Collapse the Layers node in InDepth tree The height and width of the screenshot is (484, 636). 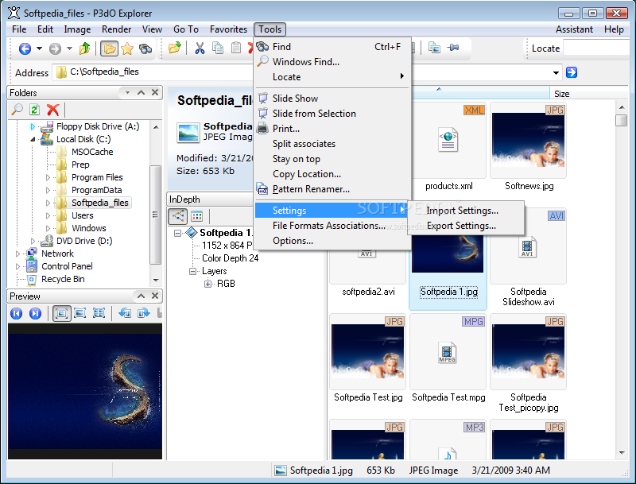coord(192,271)
